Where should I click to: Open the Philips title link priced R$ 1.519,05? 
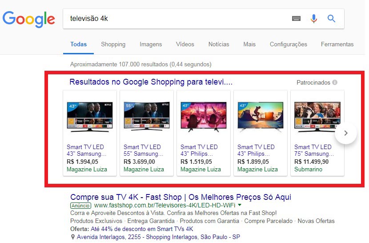pos(199,150)
